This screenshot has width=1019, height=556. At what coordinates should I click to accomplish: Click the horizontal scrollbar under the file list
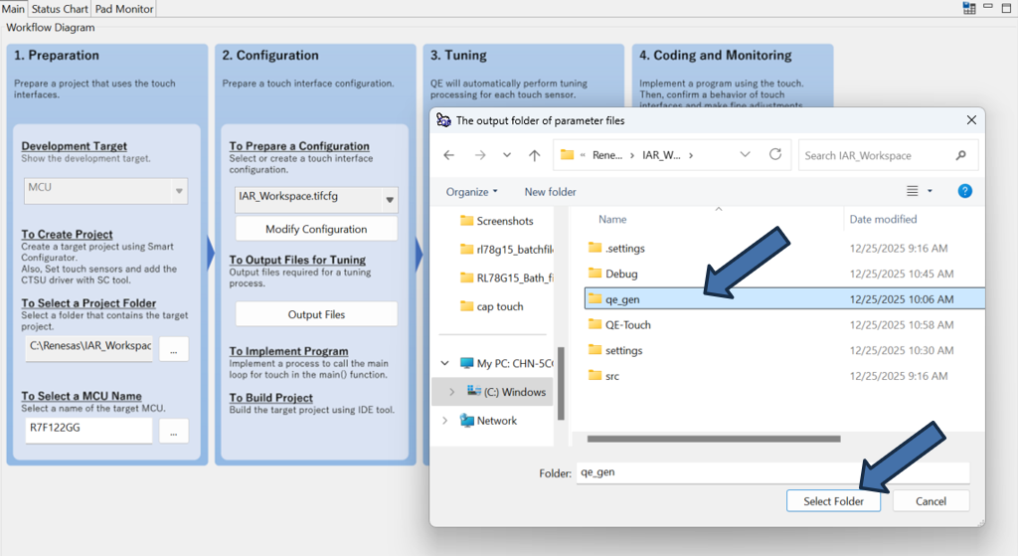(x=716, y=438)
